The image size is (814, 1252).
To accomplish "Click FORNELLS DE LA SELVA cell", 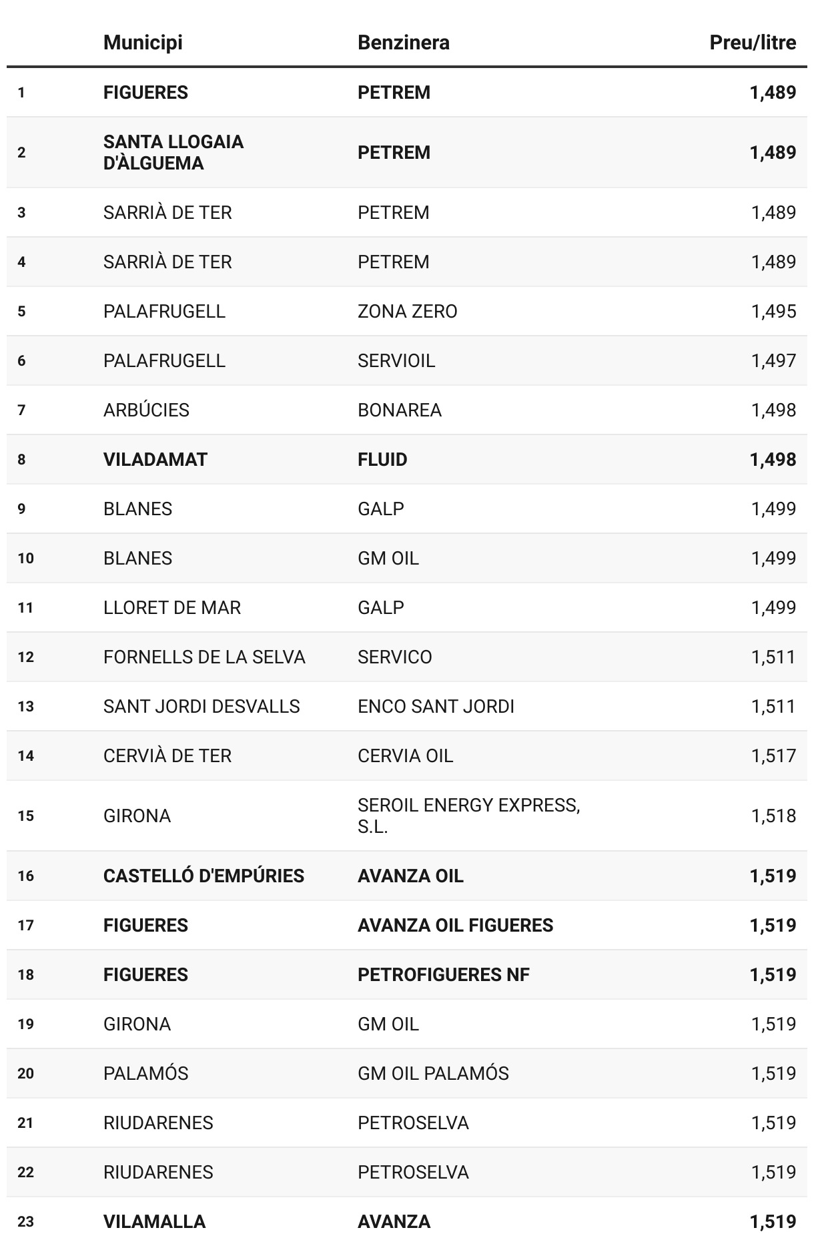I will (x=203, y=657).
